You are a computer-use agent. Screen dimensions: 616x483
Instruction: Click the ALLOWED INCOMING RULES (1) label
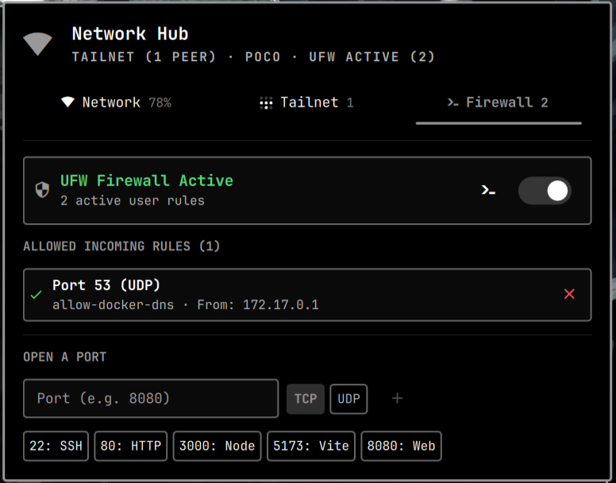121,246
